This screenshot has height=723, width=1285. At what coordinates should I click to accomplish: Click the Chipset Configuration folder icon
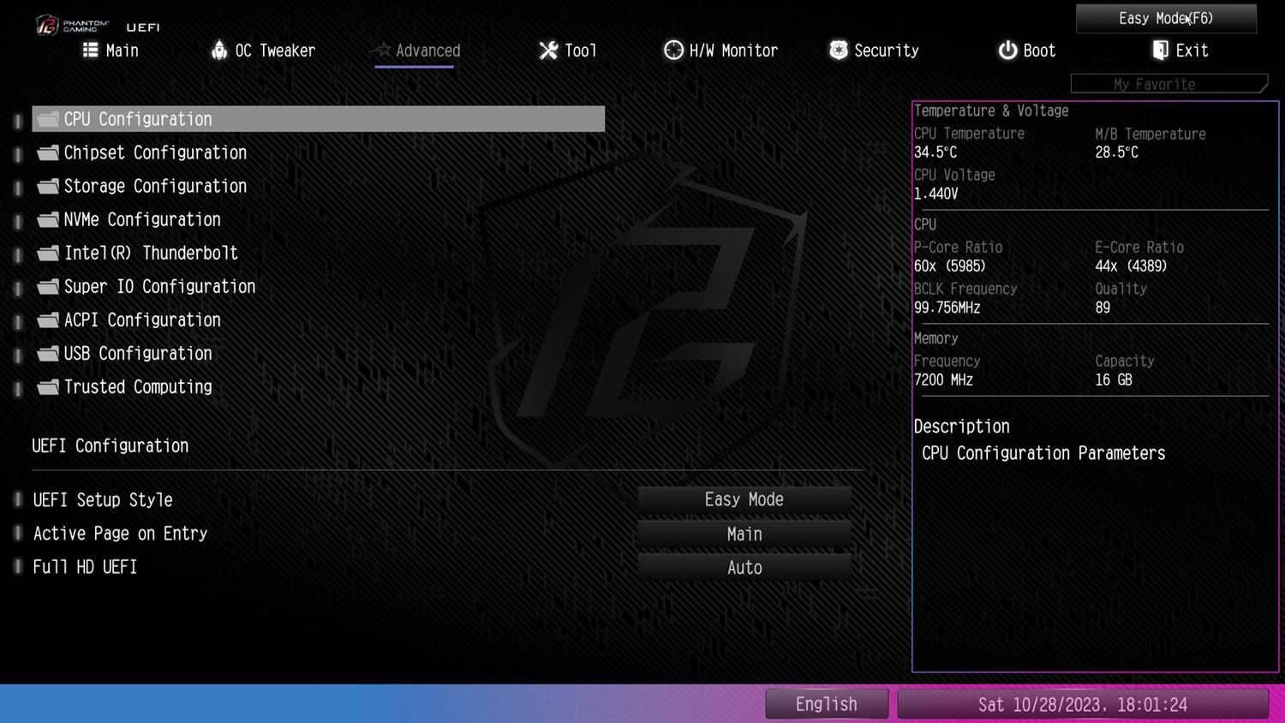(x=49, y=152)
